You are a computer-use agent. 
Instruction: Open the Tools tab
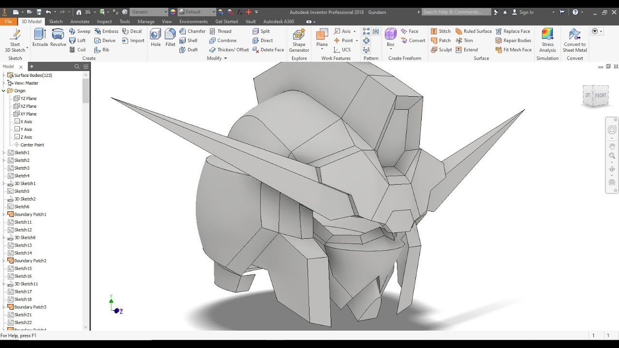click(125, 21)
